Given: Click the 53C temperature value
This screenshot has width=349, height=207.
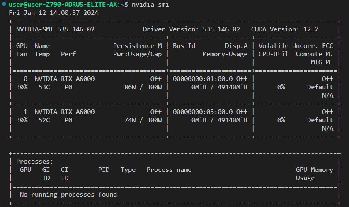Looking at the screenshot, I should click(44, 87).
